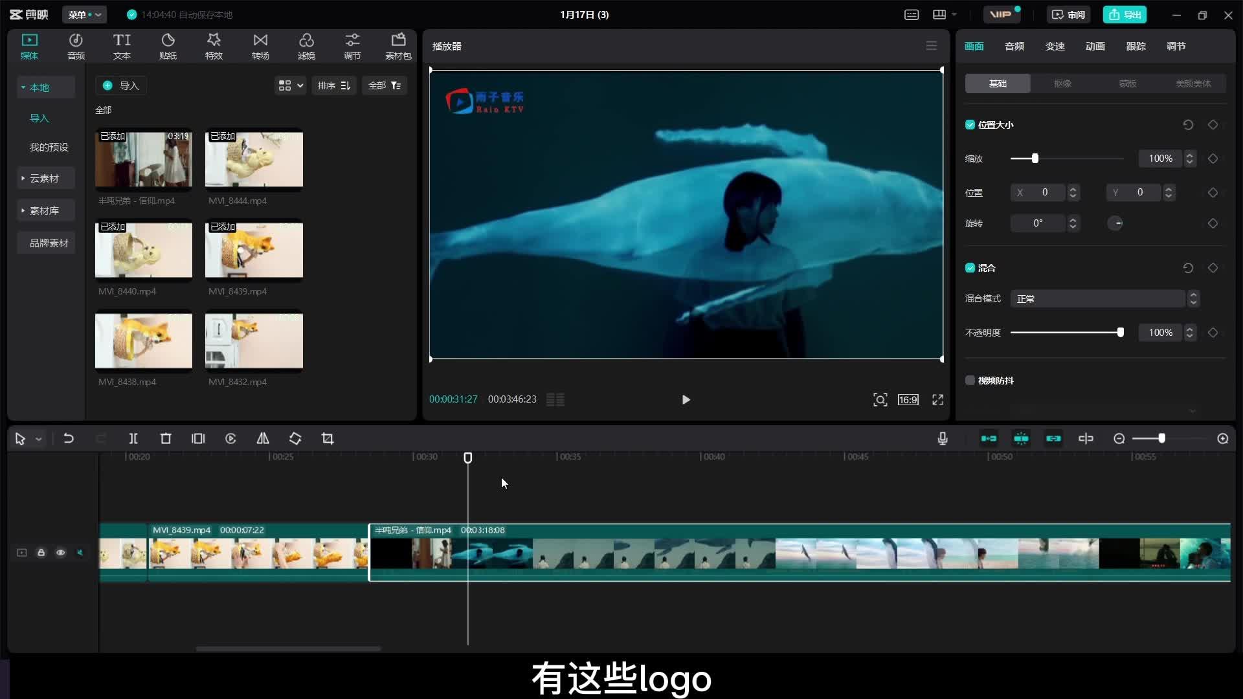The image size is (1243, 699).
Task: Switch to the 抠像 cutout sub-tab
Action: pyautogui.click(x=1062, y=83)
